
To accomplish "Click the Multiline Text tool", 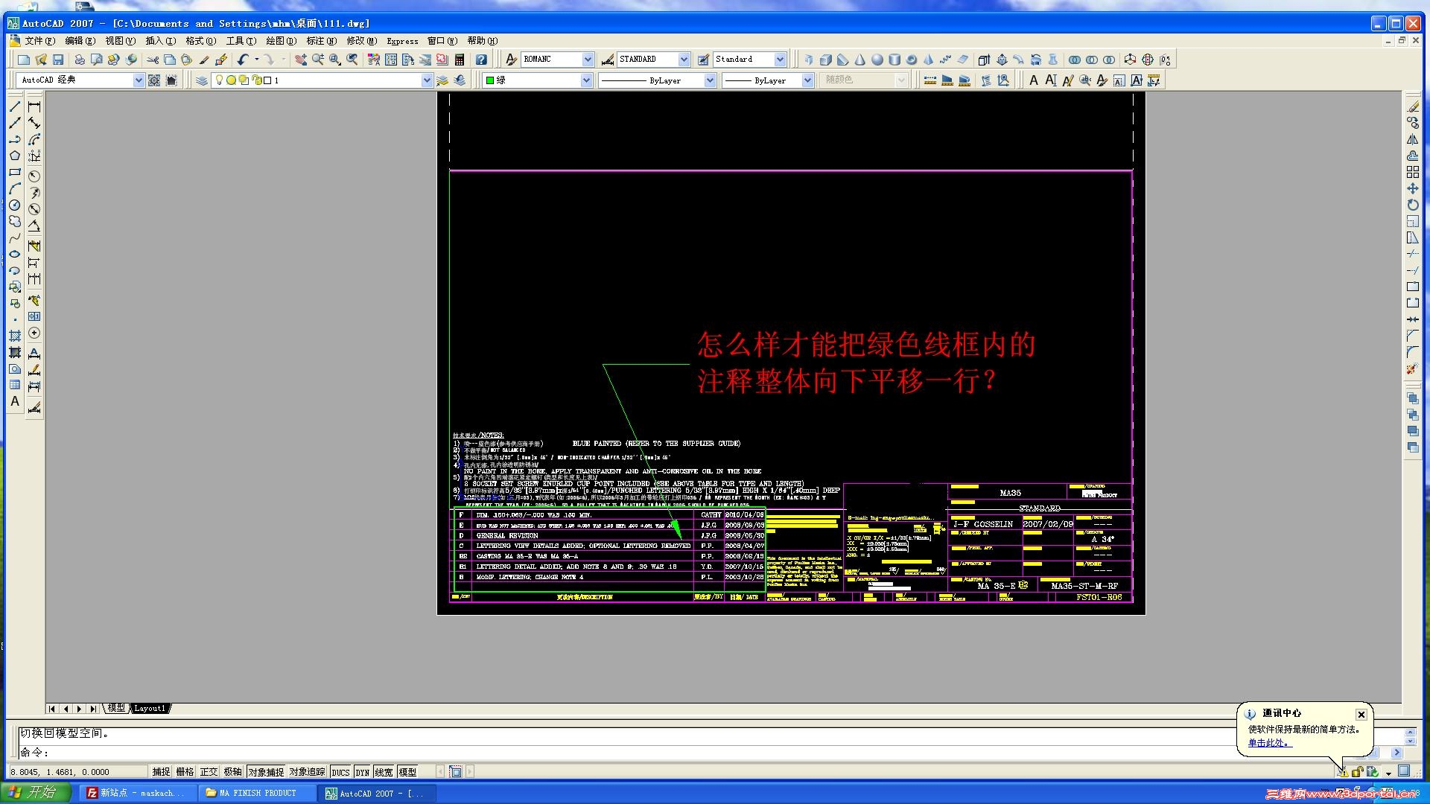I will pos(15,401).
